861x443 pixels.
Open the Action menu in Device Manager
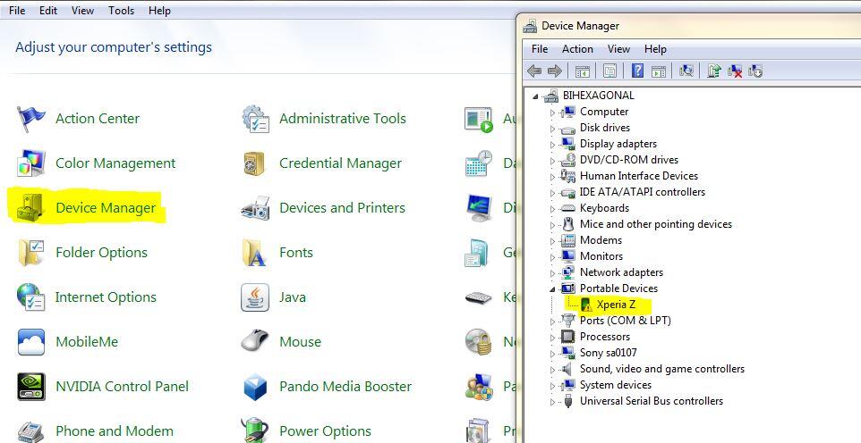coord(577,49)
